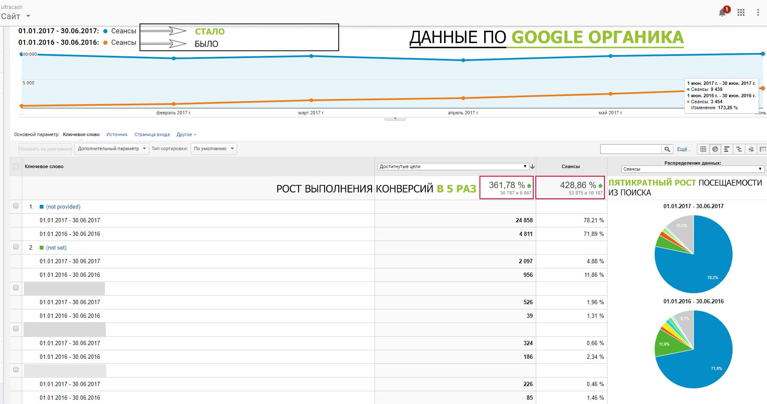Open the (not provided) keyword link
Screen dimensions: 767x404
coord(63,207)
